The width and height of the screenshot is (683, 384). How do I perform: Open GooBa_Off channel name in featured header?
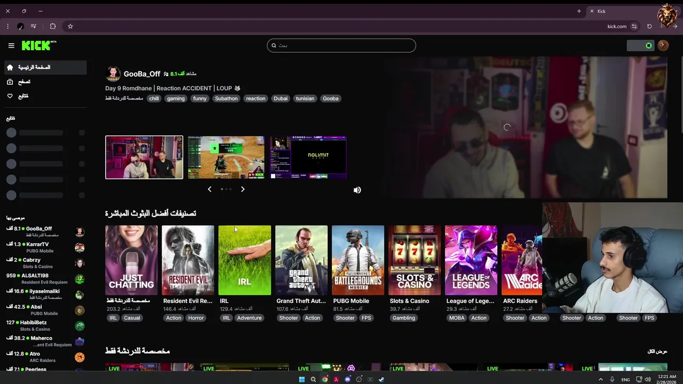click(x=142, y=74)
